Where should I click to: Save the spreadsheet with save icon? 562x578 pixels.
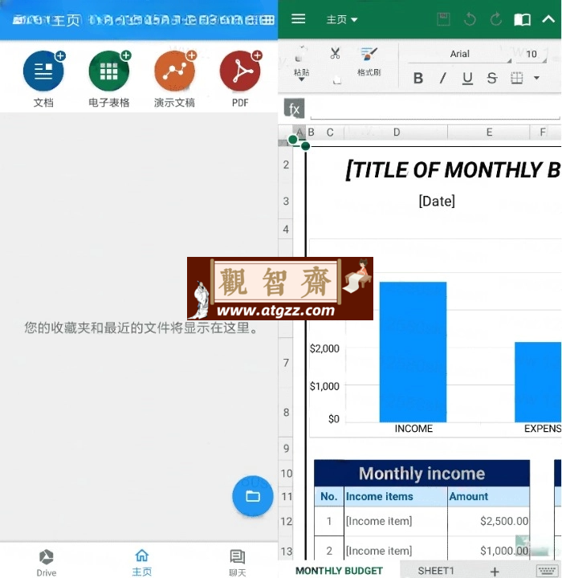coord(443,18)
